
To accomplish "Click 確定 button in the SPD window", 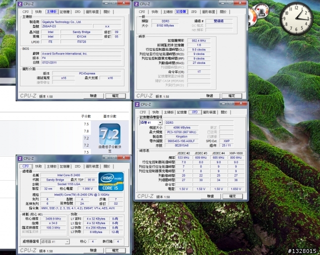I will coord(232,196).
